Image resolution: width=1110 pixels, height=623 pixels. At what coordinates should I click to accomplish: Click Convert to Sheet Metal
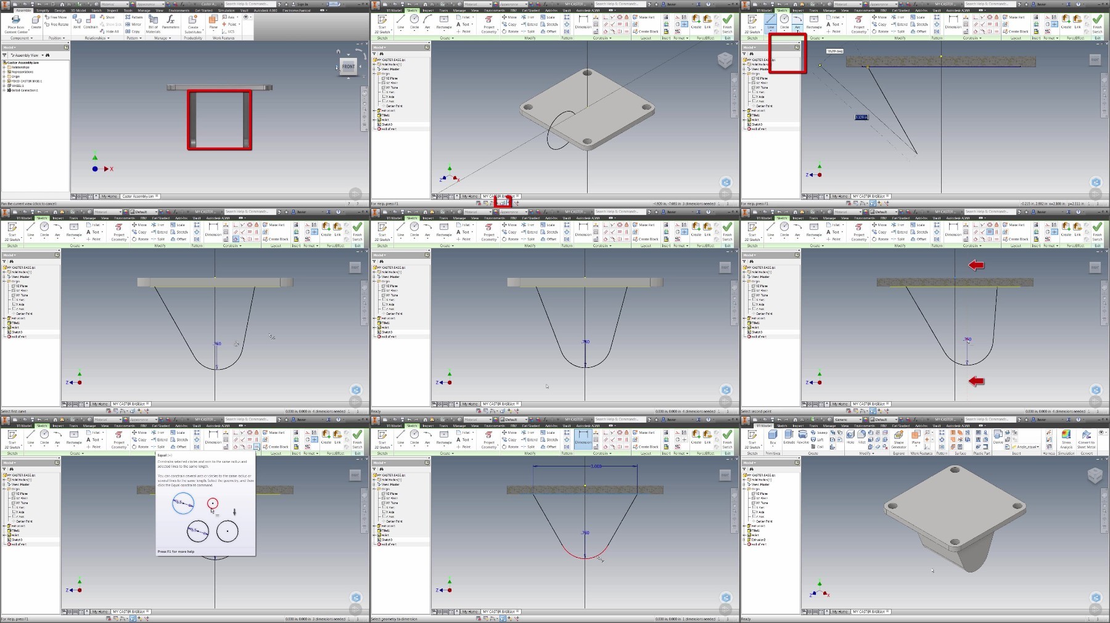(x=1087, y=439)
